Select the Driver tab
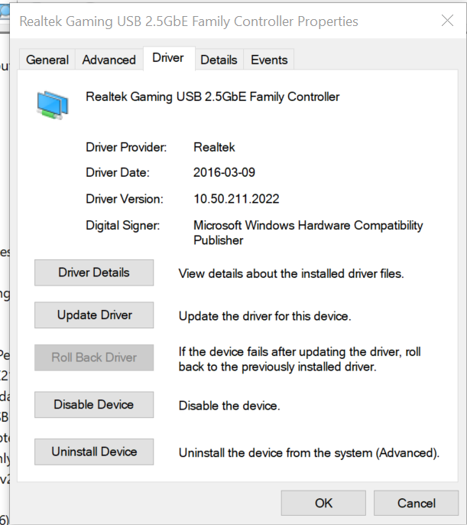 tap(168, 58)
